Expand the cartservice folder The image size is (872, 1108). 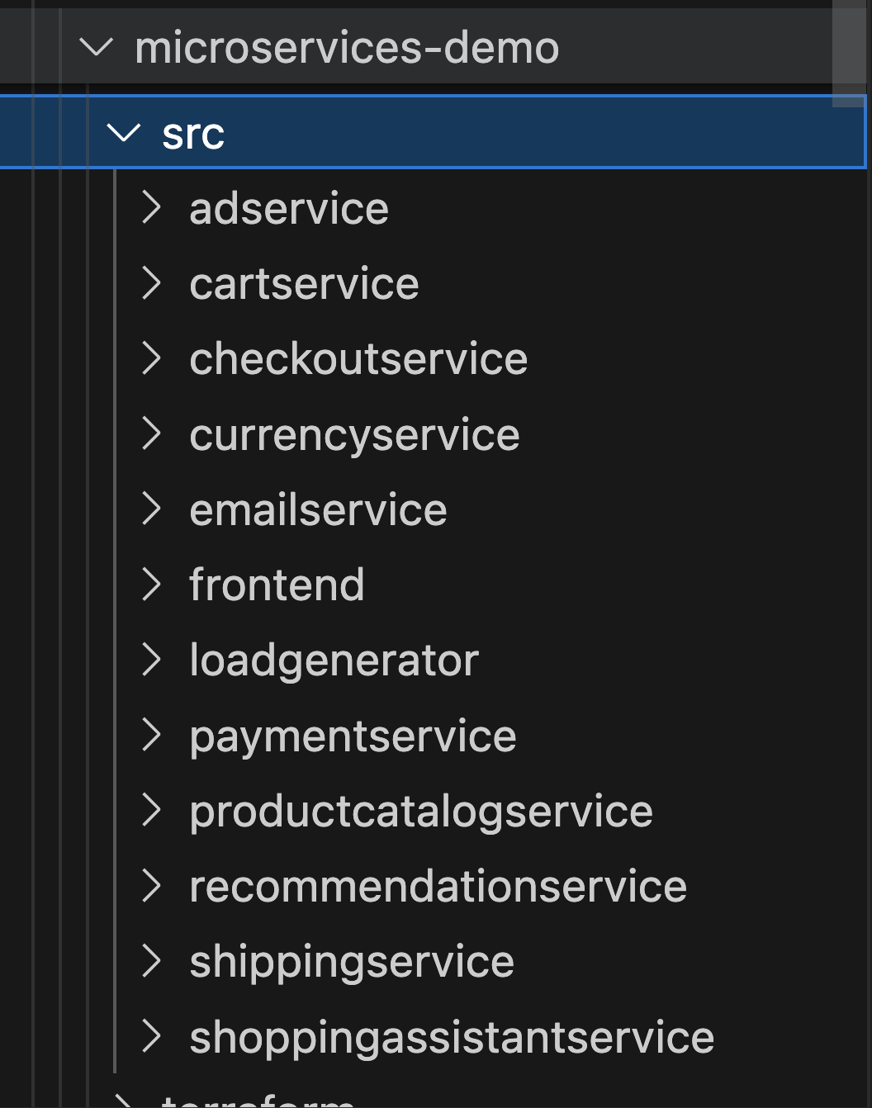tap(152, 284)
